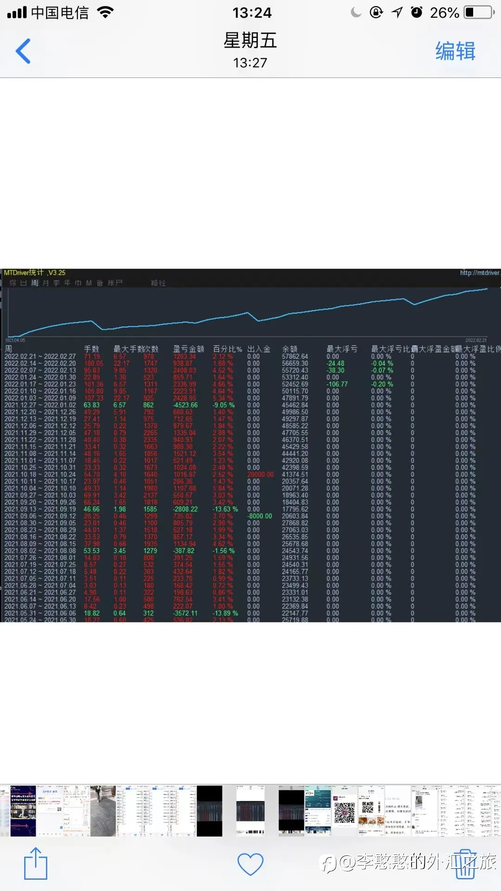
Task: Click the -9.05 % percentage cell
Action: click(224, 405)
